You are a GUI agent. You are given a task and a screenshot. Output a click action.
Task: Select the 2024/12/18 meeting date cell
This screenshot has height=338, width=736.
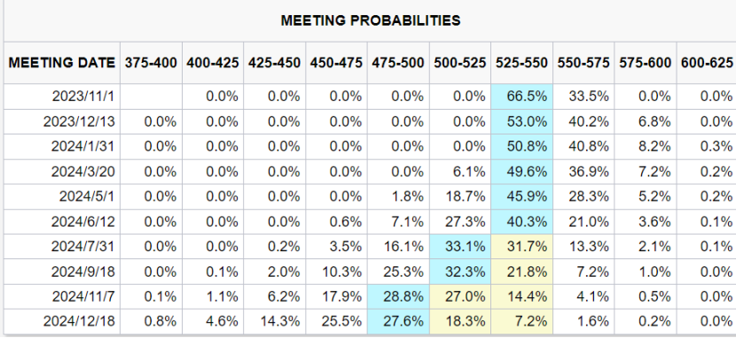(61, 321)
